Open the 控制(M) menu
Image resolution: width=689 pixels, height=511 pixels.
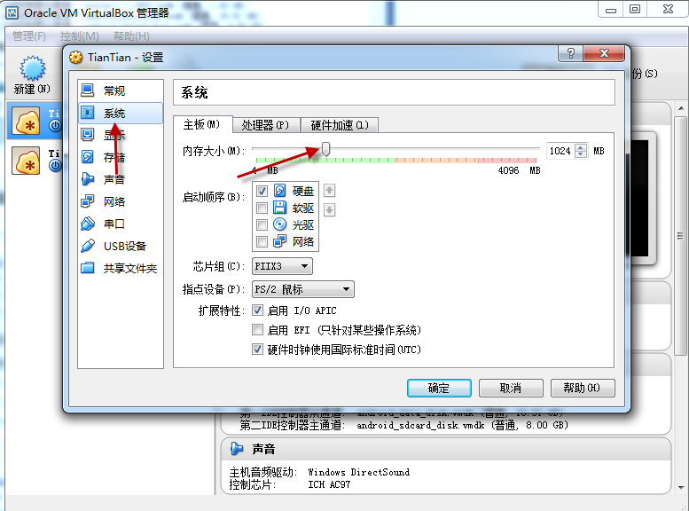[80, 36]
